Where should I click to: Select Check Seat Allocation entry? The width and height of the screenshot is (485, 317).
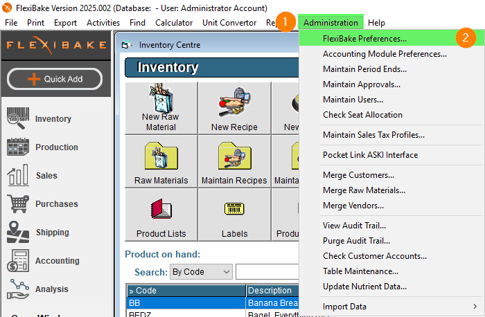click(x=391, y=115)
